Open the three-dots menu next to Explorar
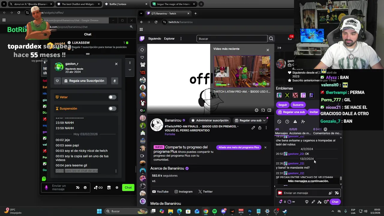384x216 pixels. click(181, 39)
